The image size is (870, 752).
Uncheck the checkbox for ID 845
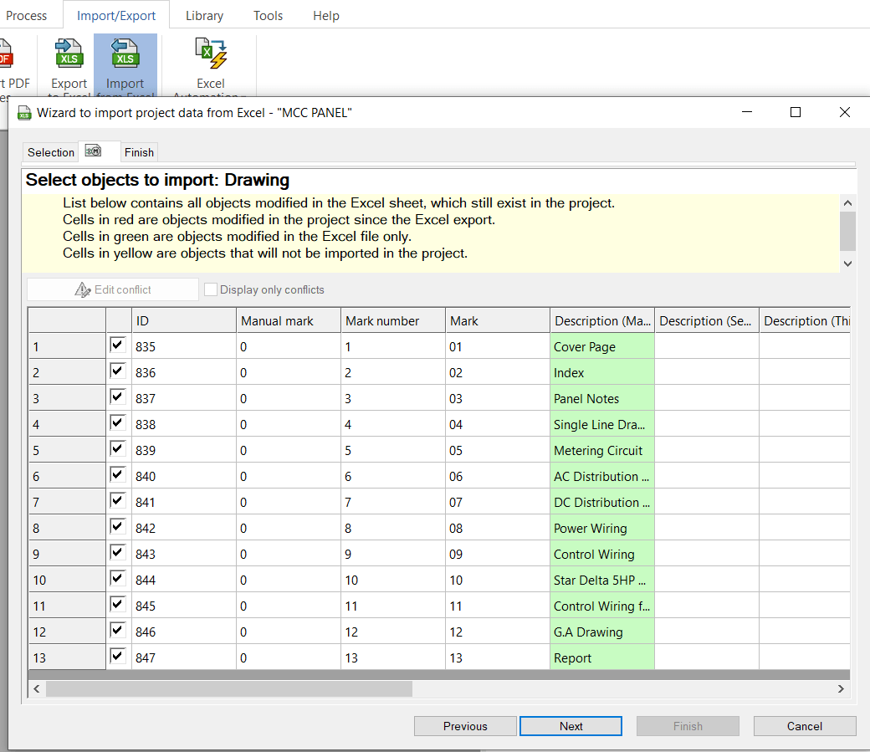tap(118, 604)
